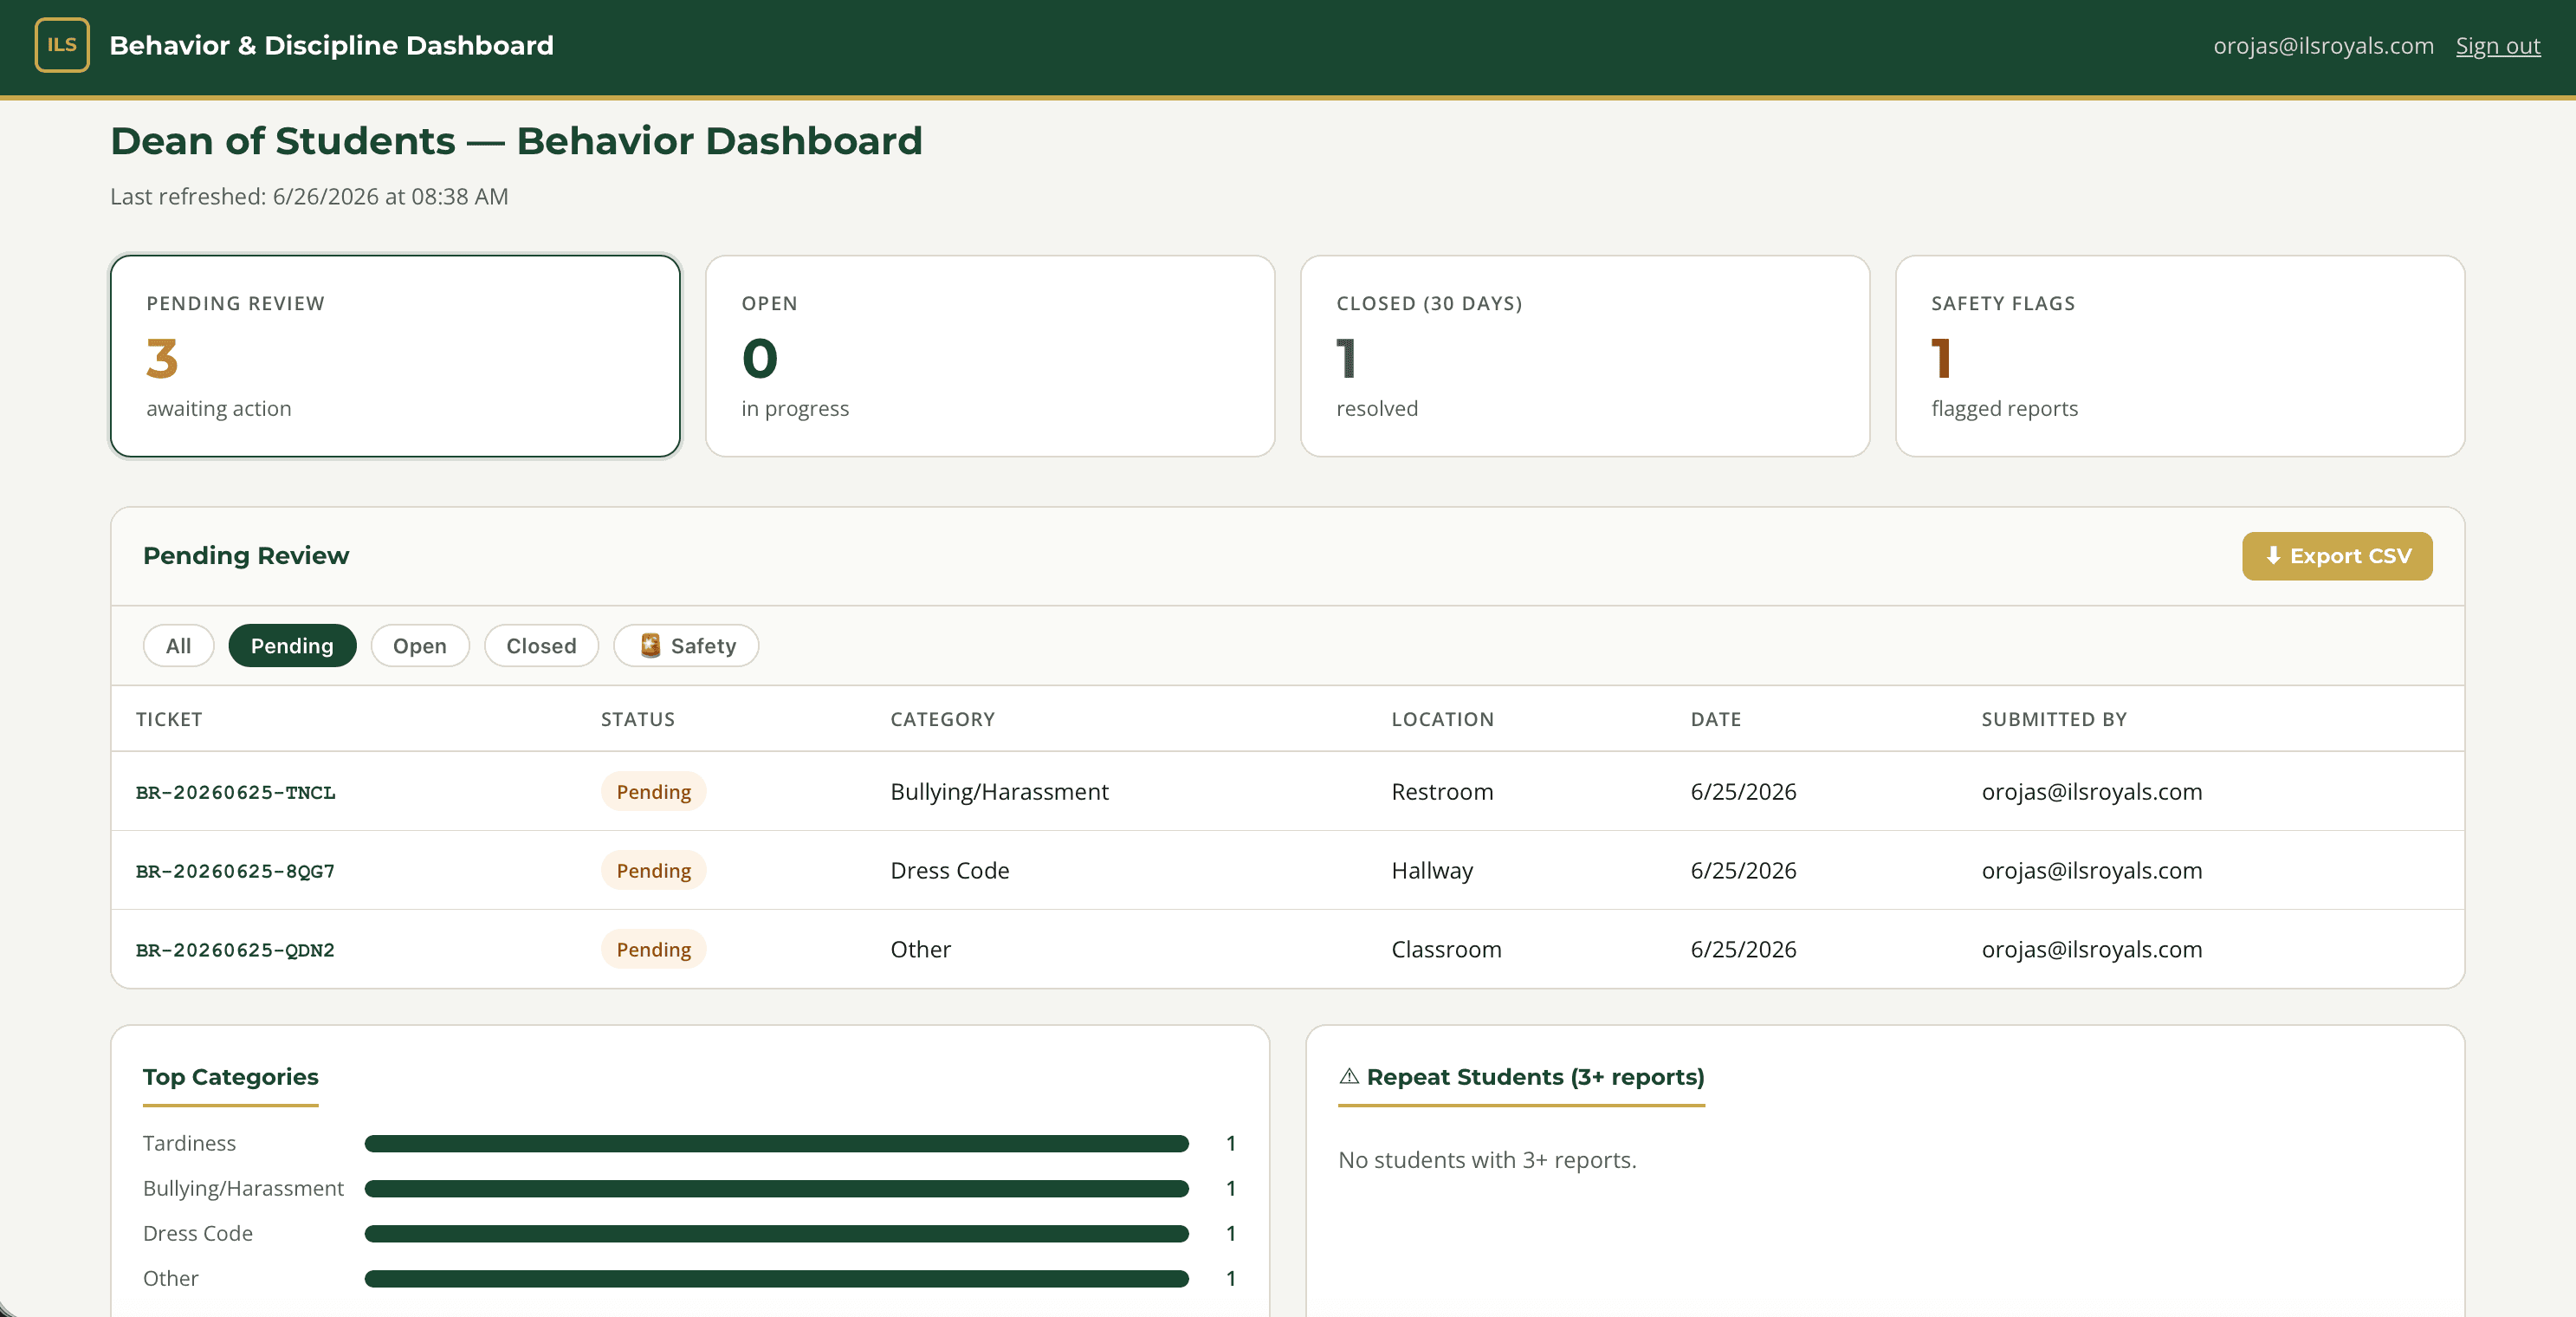Click the Hallway location cell
The width and height of the screenshot is (2576, 1317).
(1432, 871)
